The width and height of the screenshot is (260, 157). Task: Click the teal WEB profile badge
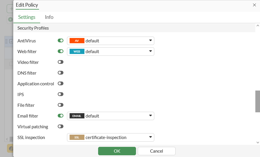pos(77,52)
